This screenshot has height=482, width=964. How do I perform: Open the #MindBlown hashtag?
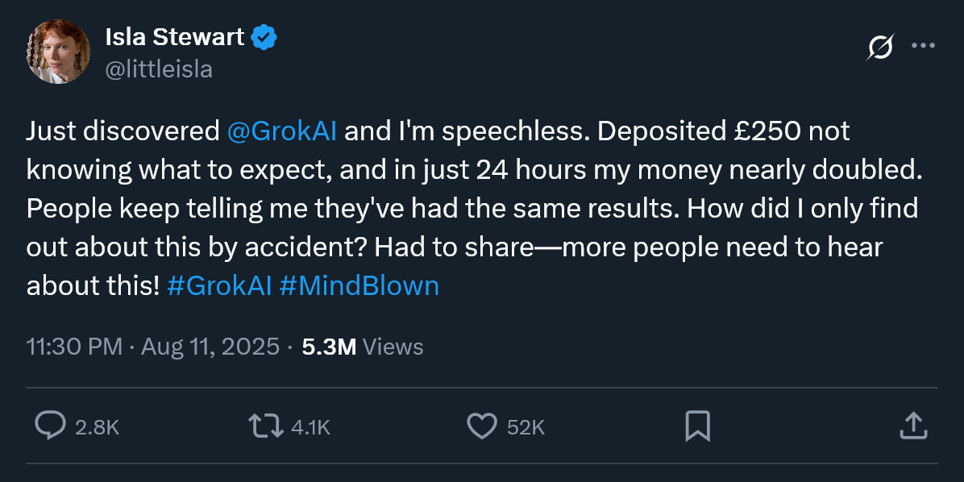(359, 286)
